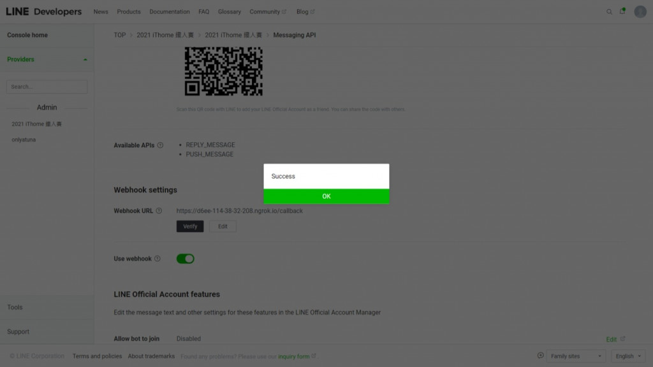Click the footer feedback chat icon
653x367 pixels.
click(540, 356)
